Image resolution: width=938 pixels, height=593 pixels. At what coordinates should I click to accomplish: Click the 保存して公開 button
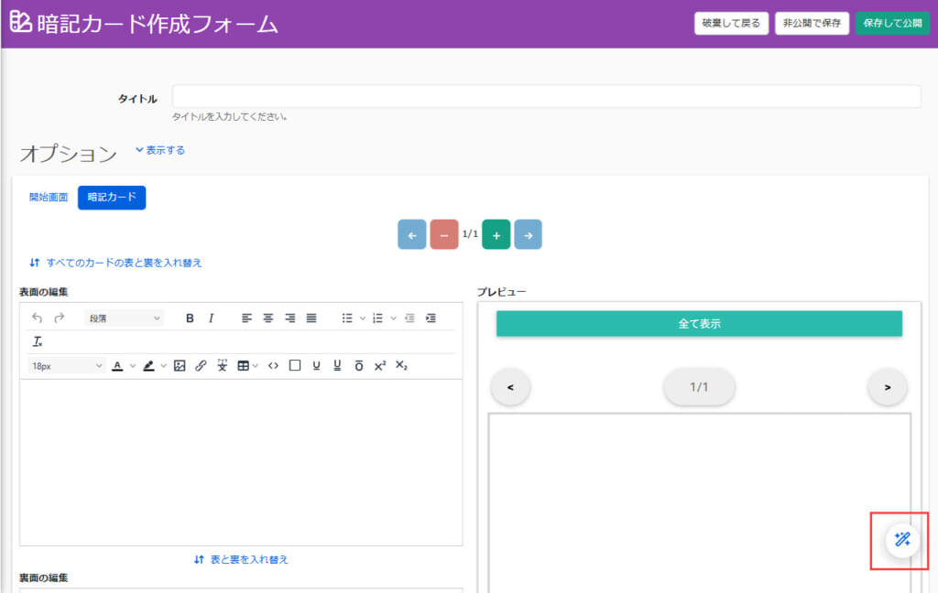[x=891, y=23]
